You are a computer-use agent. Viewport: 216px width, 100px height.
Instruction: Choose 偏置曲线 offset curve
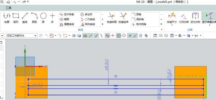pyautogui.click(x=67, y=24)
